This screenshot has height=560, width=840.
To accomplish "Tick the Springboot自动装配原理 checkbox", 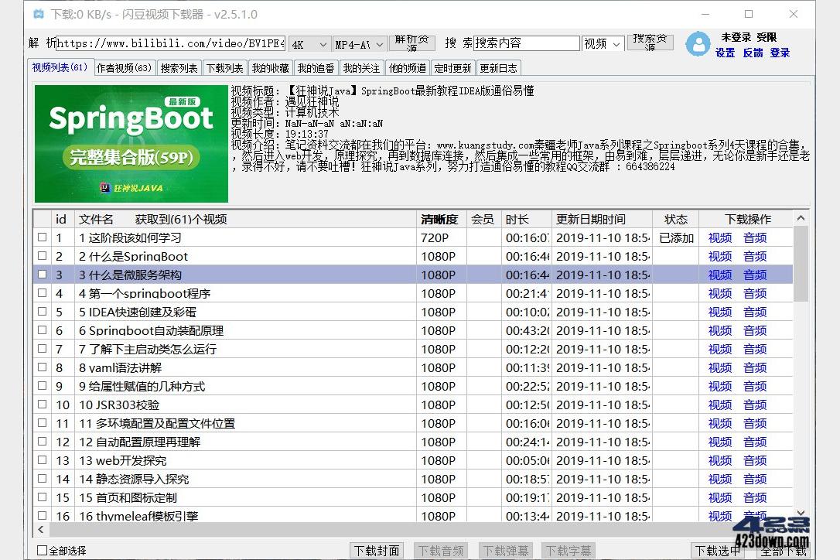I will (43, 330).
